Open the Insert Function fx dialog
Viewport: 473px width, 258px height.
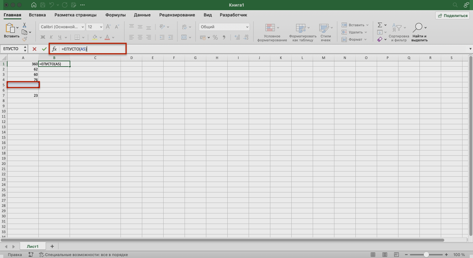55,49
